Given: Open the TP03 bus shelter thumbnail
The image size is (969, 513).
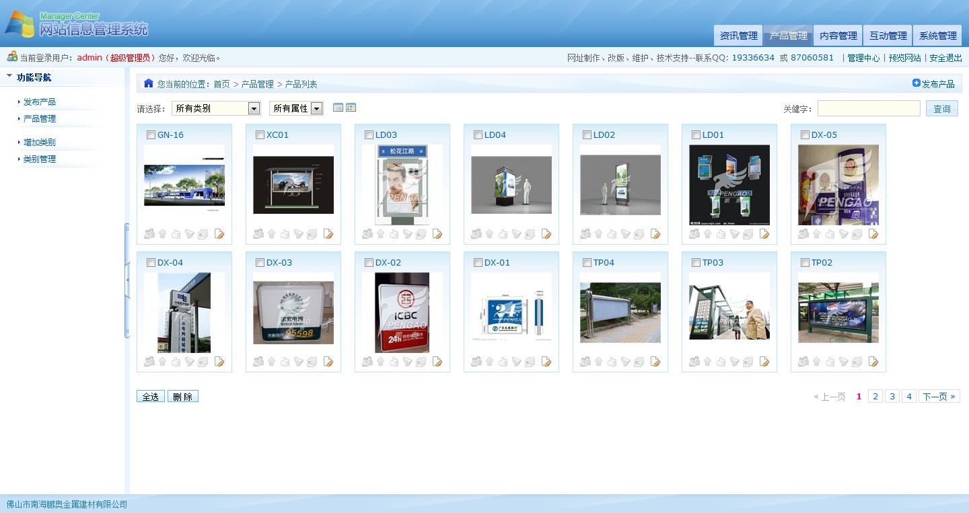Looking at the screenshot, I should pyautogui.click(x=729, y=313).
